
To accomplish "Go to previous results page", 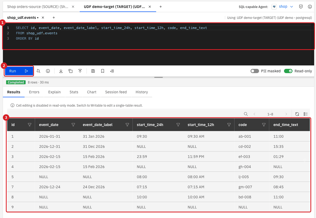I will point(254,114).
